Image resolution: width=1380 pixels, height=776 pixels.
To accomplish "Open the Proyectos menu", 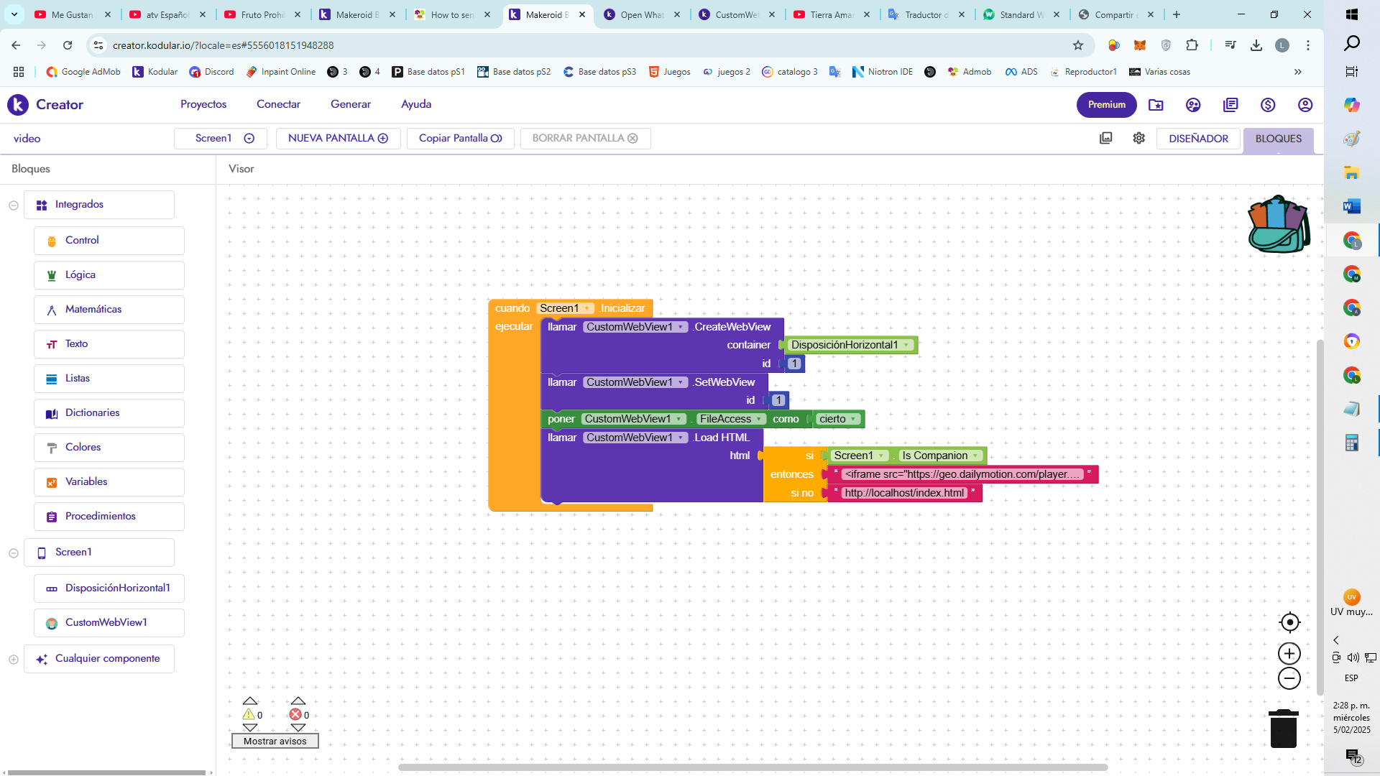I will (203, 104).
